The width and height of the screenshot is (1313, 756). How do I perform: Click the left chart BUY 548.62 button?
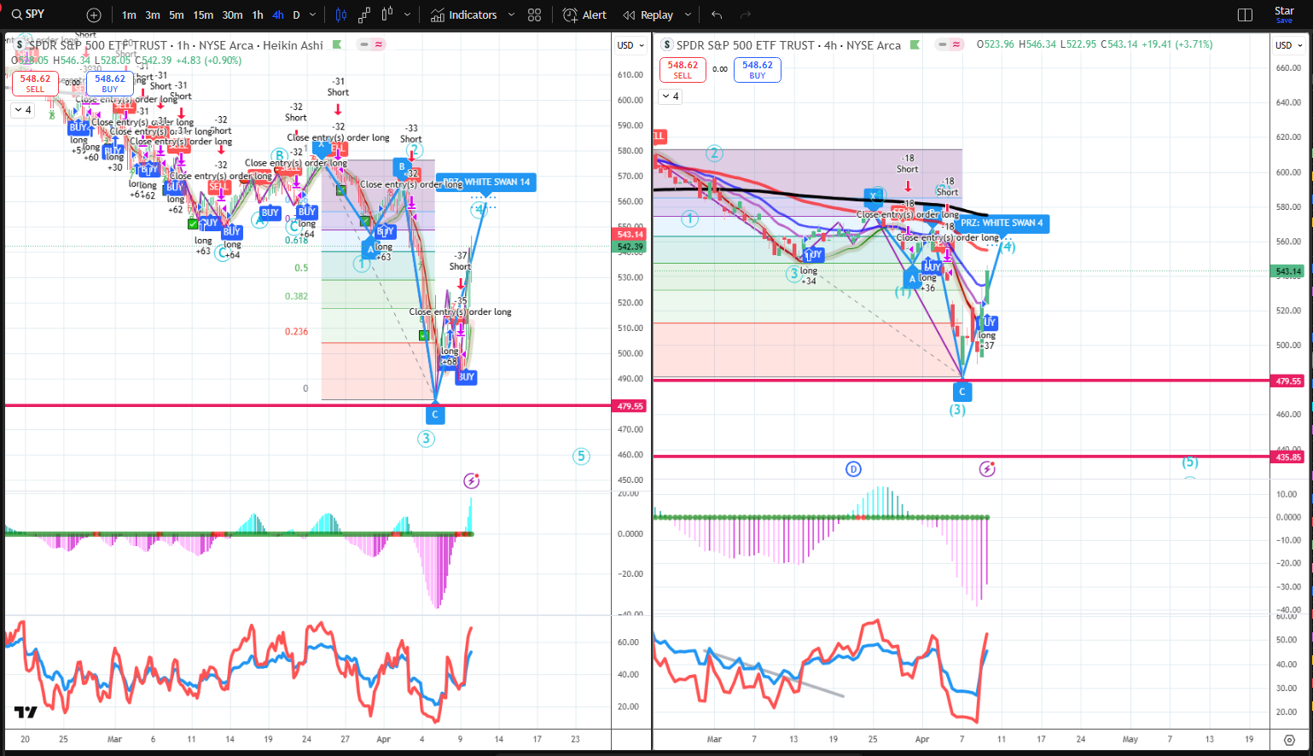point(110,83)
